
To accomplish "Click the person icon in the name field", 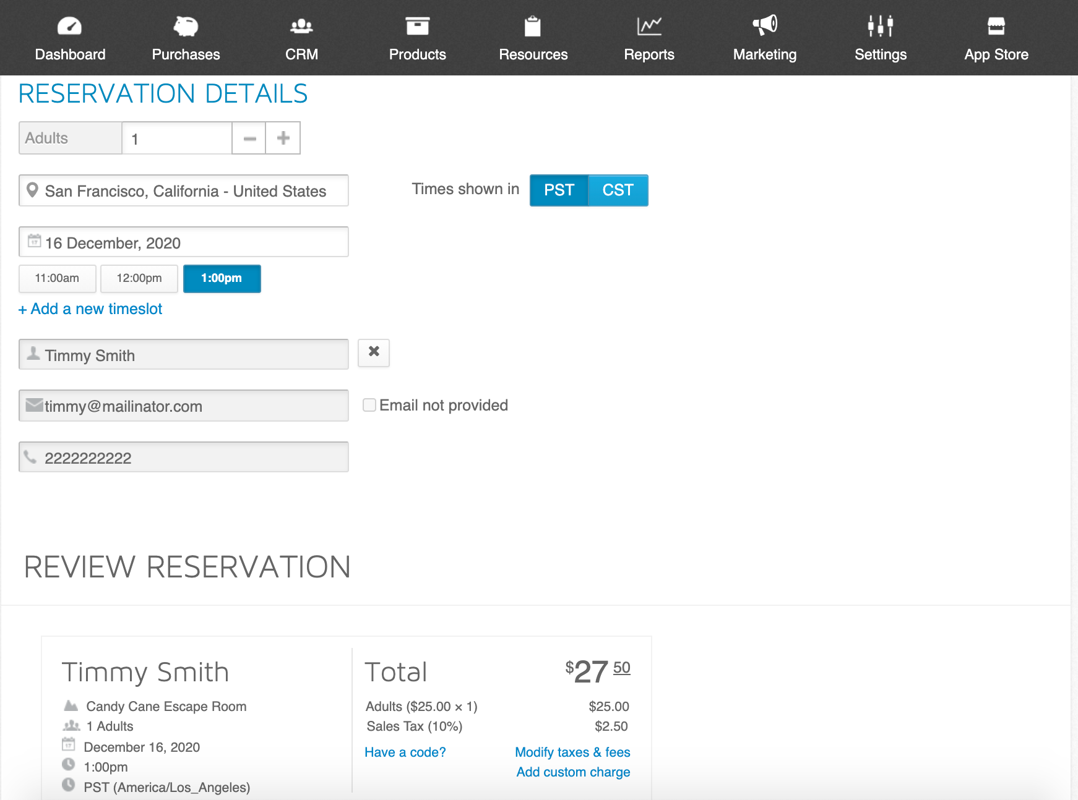I will coord(33,354).
